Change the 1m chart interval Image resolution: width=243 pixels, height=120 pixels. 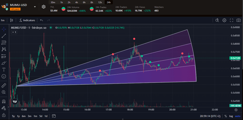pyautogui.click(x=2, y=20)
